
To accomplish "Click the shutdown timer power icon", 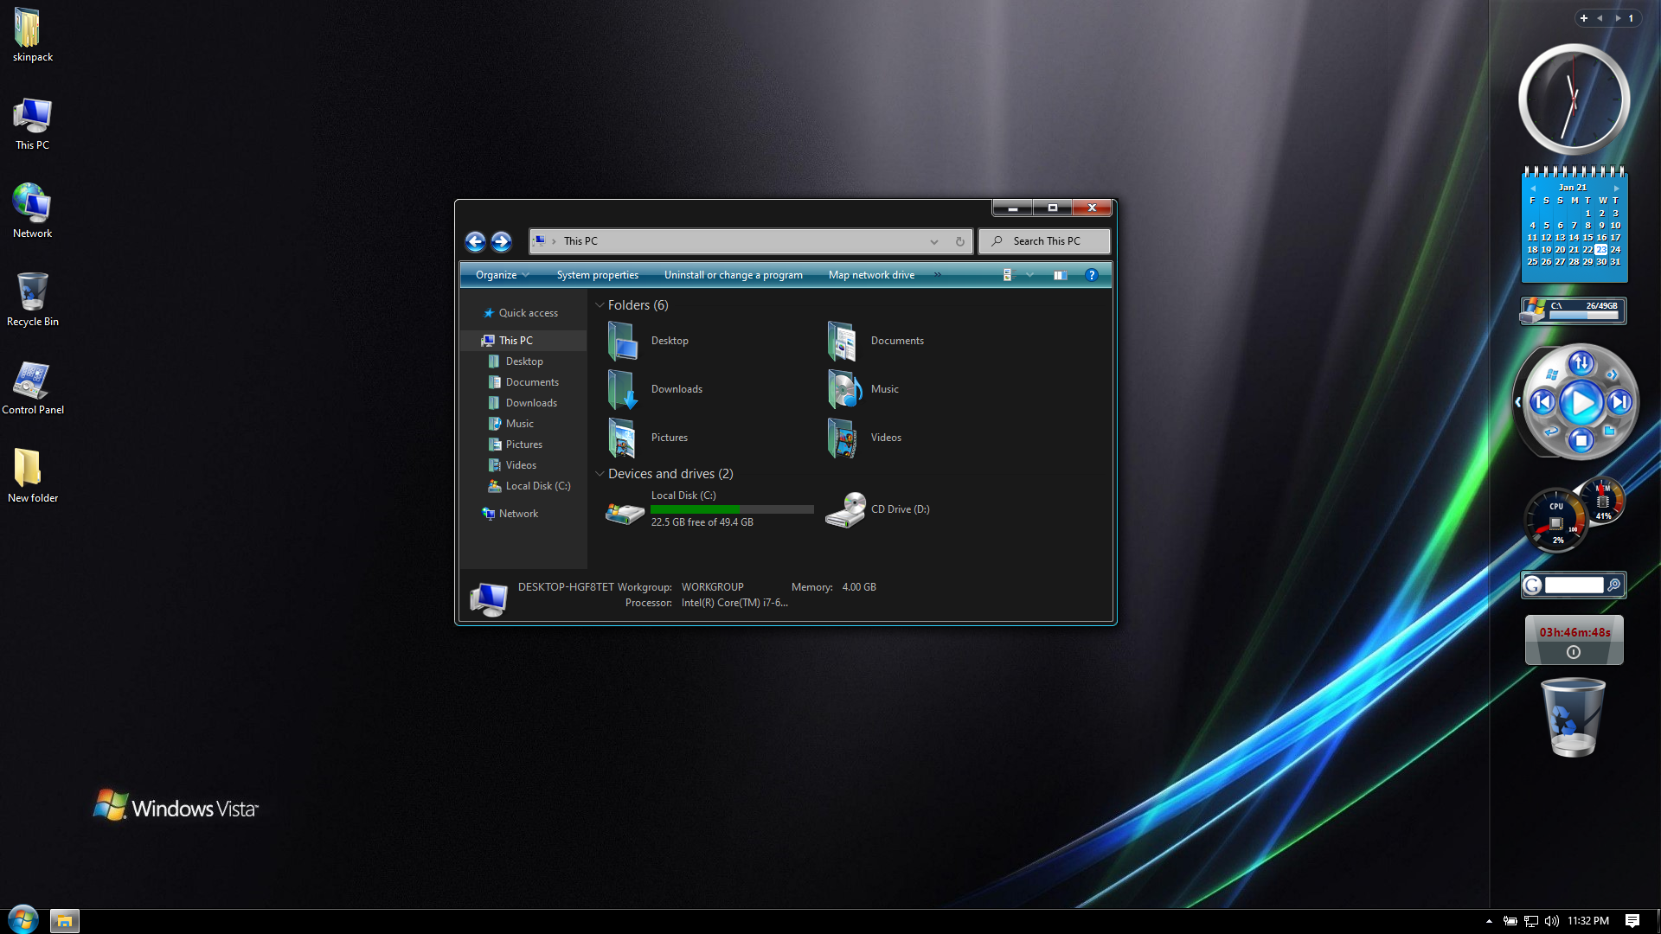I will (x=1573, y=652).
